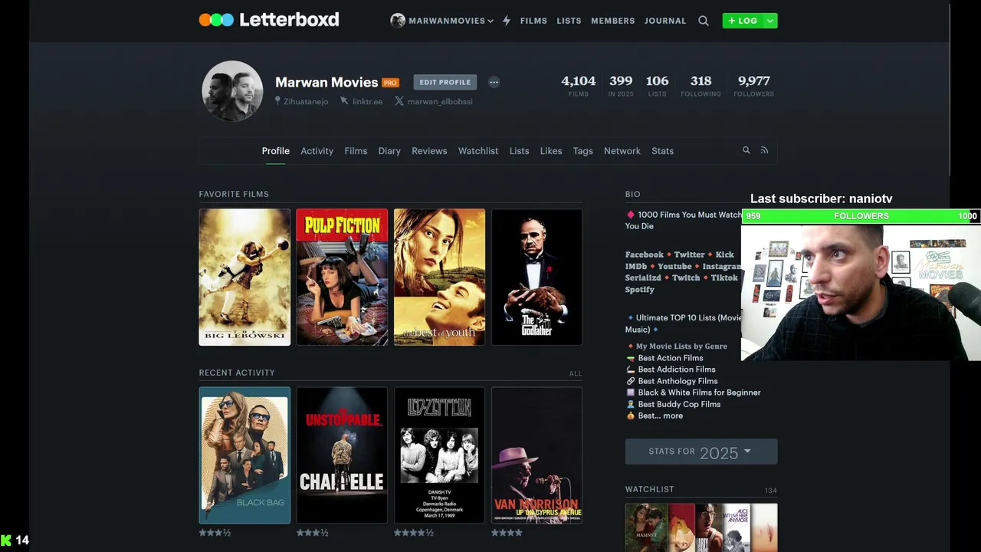
Task: Click the Zihuatanejo location pin
Action: pyautogui.click(x=277, y=101)
